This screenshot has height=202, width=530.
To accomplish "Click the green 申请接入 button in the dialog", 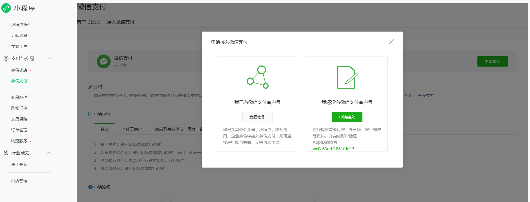I will pyautogui.click(x=347, y=117).
